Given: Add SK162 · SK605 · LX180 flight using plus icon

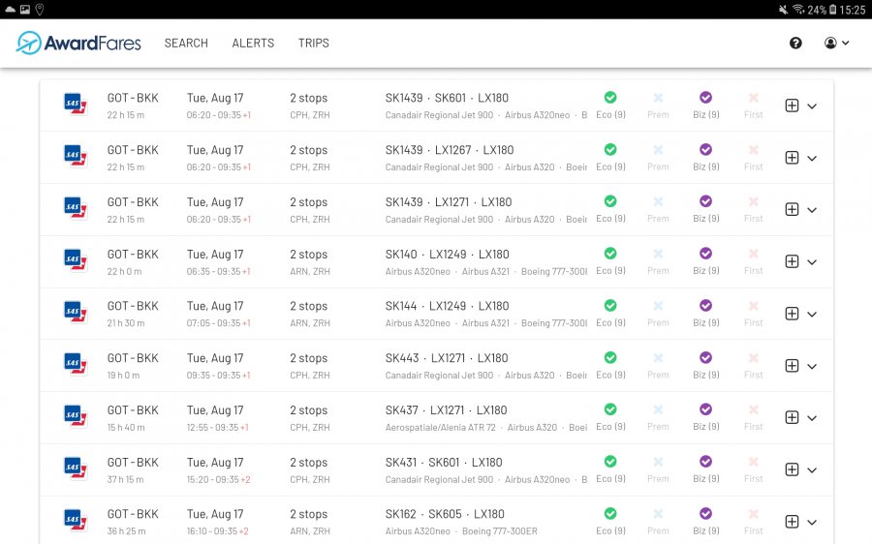Looking at the screenshot, I should pos(792,522).
